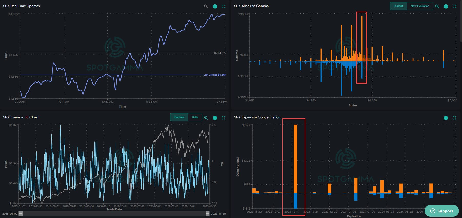This screenshot has height=218, width=462.
Task: Zoom the SPX Gamma Tilt Chart
Action: point(206,118)
